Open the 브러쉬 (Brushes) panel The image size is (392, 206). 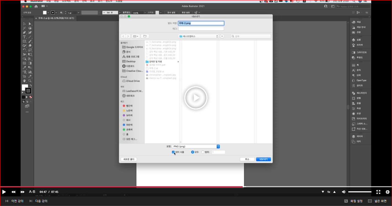point(357,45)
